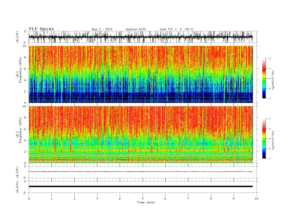
Task: Click the "0" tick on the time axis
Action: [29, 199]
